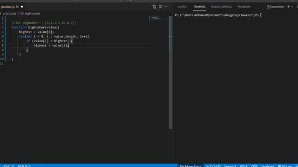
Task: Change indentation via Spaces: 4
Action: click(230, 166)
